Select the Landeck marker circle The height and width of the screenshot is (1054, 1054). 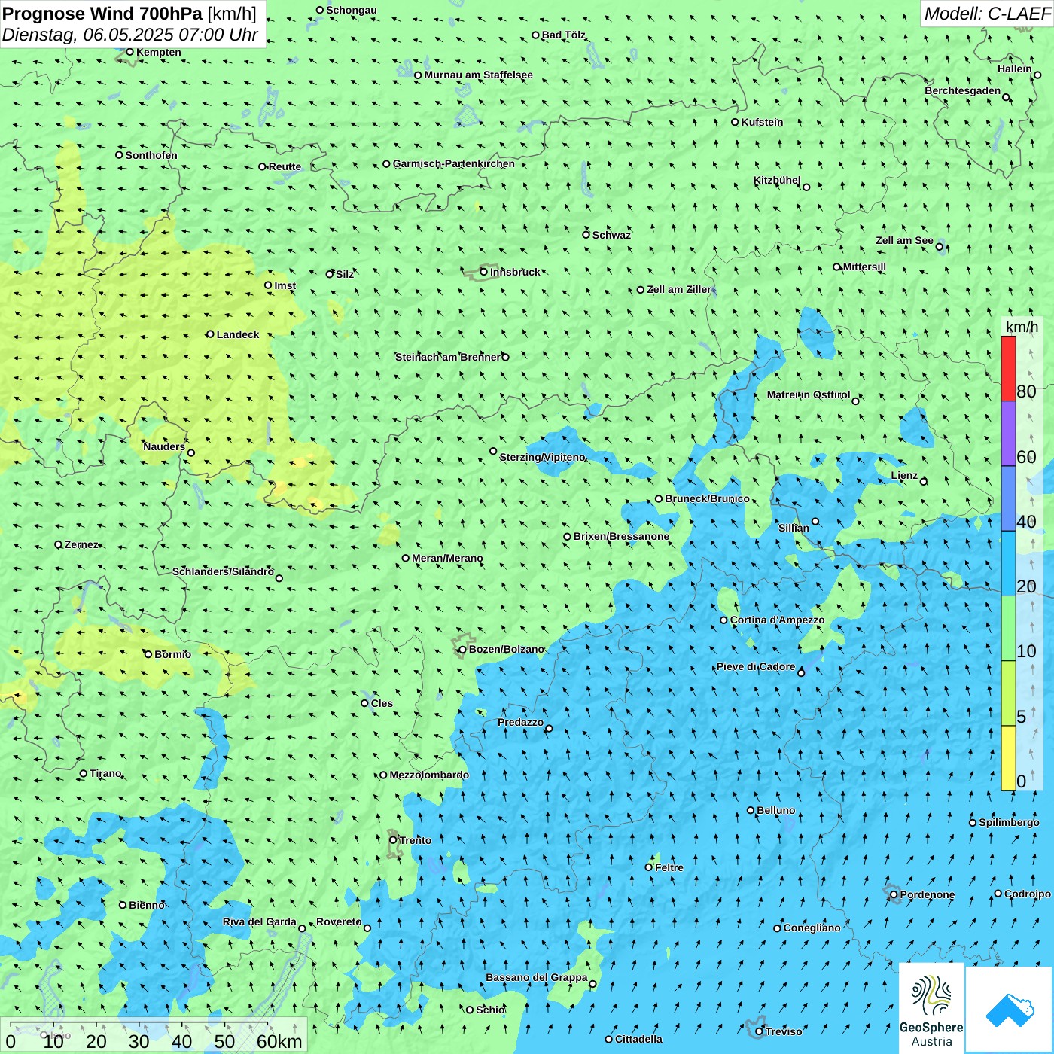click(x=210, y=334)
